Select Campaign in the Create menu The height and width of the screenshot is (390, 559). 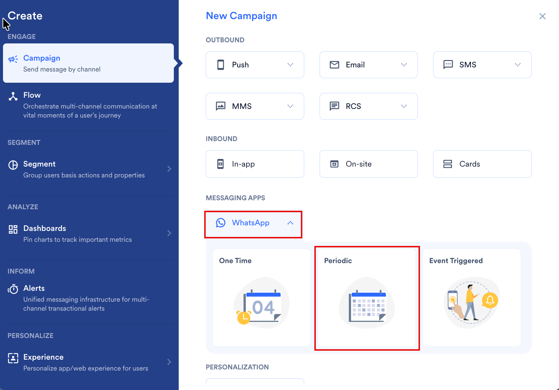[x=88, y=63]
